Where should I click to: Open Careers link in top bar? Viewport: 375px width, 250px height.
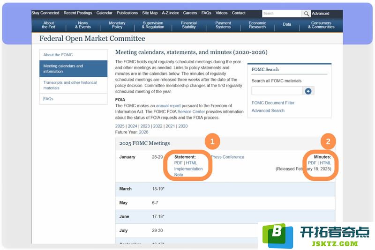[190, 13]
